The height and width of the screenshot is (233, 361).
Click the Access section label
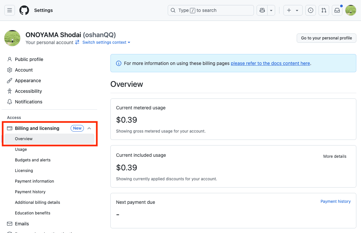pos(14,117)
